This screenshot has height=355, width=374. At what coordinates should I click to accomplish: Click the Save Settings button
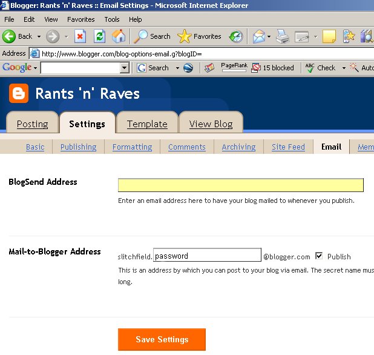[162, 339]
